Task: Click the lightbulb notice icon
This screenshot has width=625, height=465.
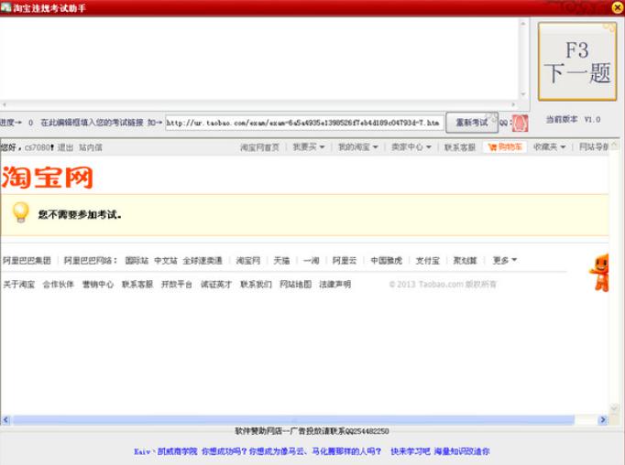Action: coord(21,212)
